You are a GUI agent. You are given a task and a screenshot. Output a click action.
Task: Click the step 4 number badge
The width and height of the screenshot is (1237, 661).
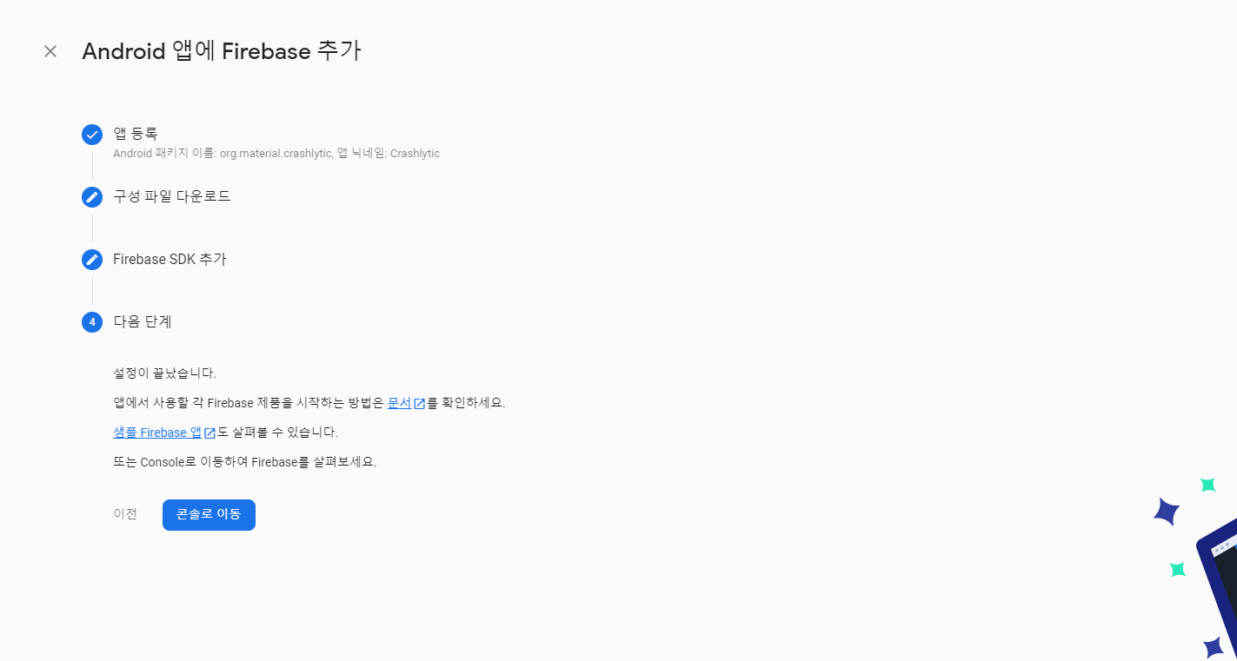coord(92,322)
